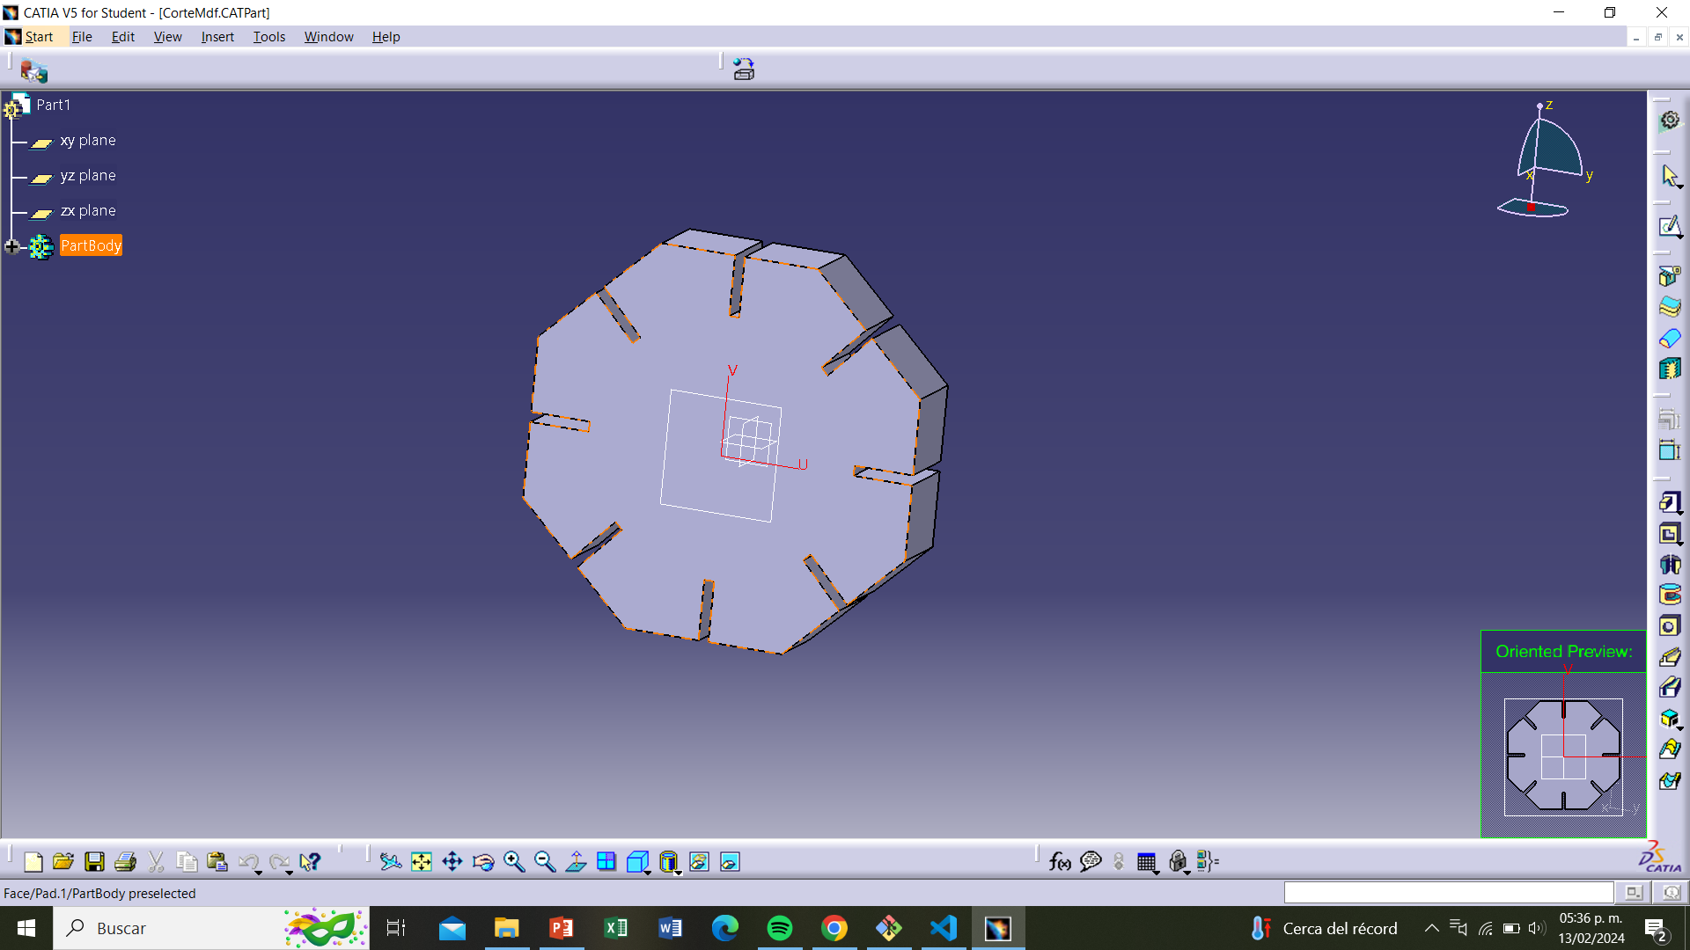Click the Normal View icon
The width and height of the screenshot is (1690, 950).
coord(576,862)
